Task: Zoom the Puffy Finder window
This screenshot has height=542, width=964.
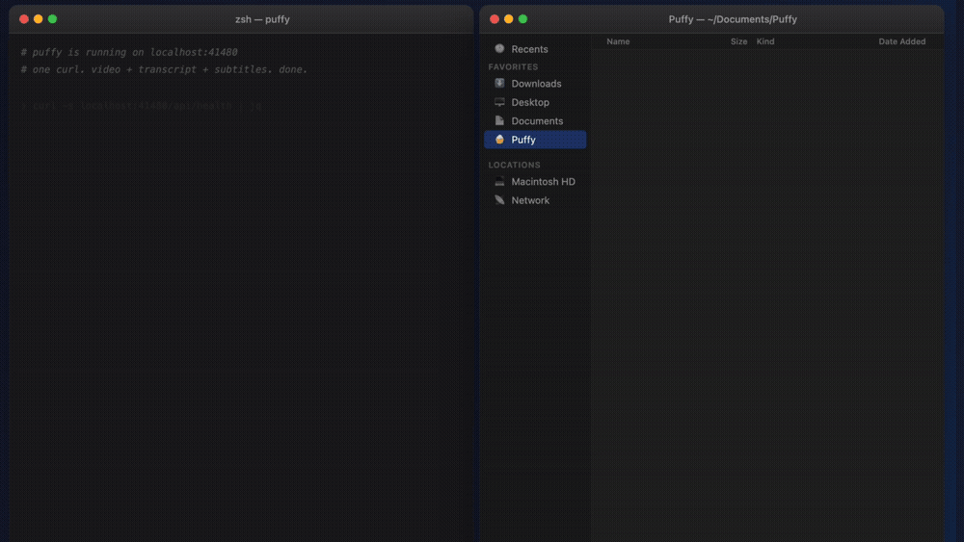Action: click(522, 19)
